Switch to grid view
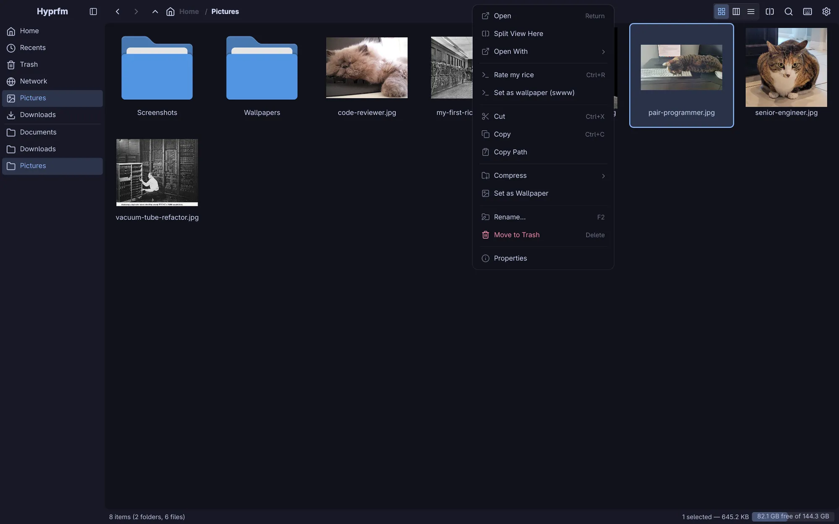Viewport: 839px width, 524px height. click(x=721, y=12)
